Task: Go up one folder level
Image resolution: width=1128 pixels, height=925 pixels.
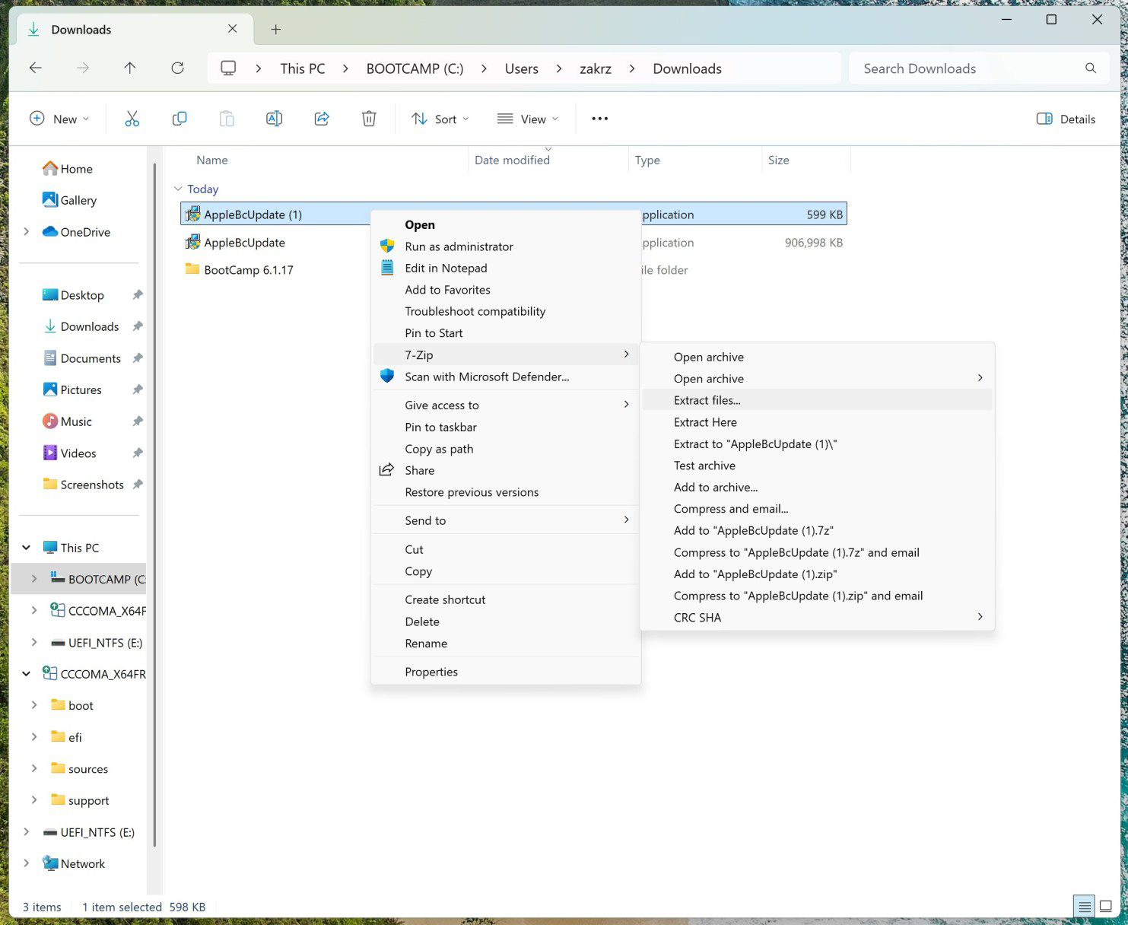Action: 130,68
